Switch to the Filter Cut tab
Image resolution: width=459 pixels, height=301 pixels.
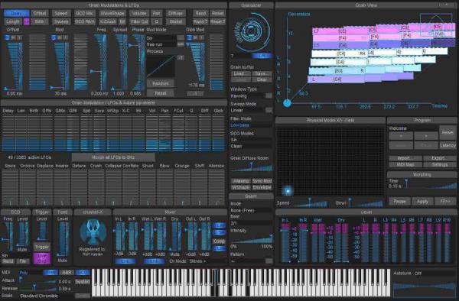coord(139,21)
